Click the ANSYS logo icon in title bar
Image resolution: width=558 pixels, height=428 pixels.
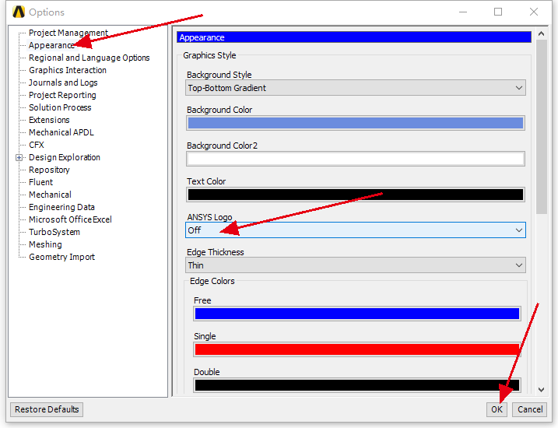click(19, 12)
